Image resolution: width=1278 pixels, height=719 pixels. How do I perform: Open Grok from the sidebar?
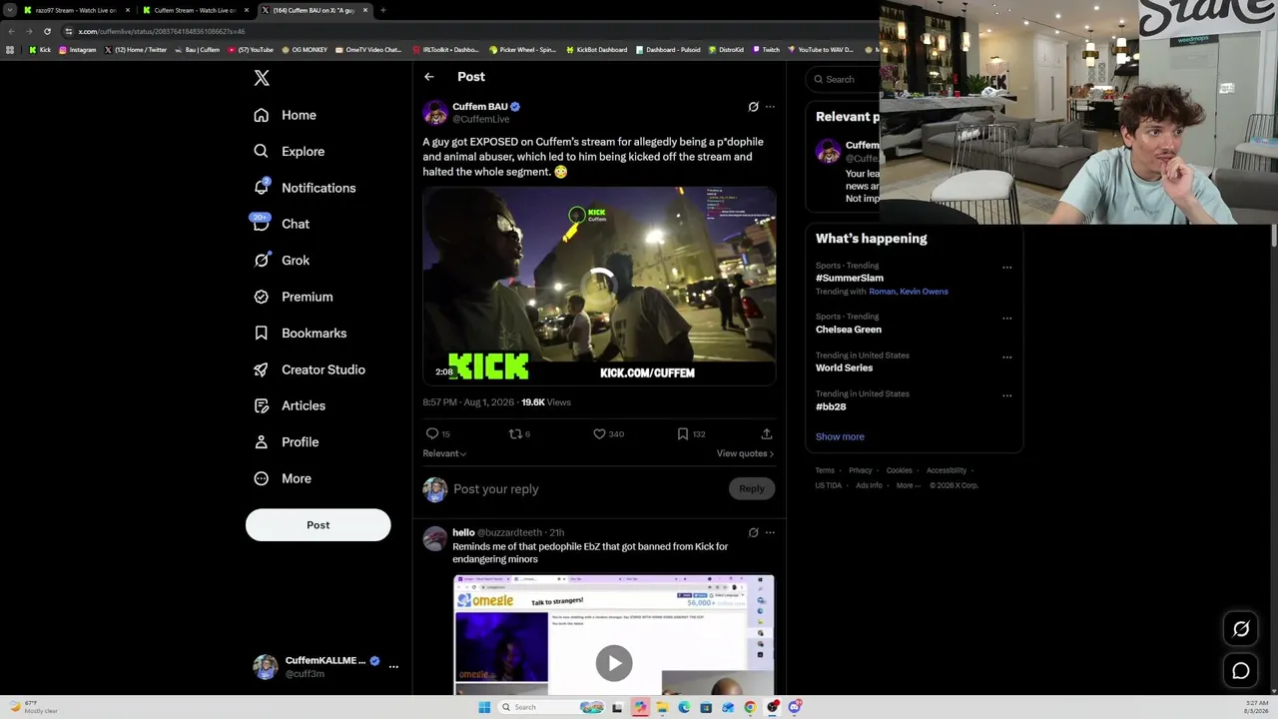click(x=281, y=261)
